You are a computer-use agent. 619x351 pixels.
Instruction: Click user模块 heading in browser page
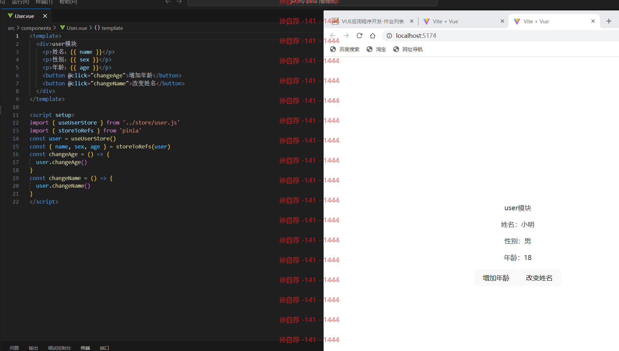pos(518,208)
